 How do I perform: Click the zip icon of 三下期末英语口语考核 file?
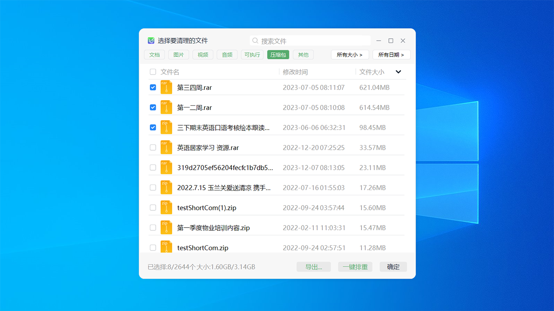tap(166, 127)
